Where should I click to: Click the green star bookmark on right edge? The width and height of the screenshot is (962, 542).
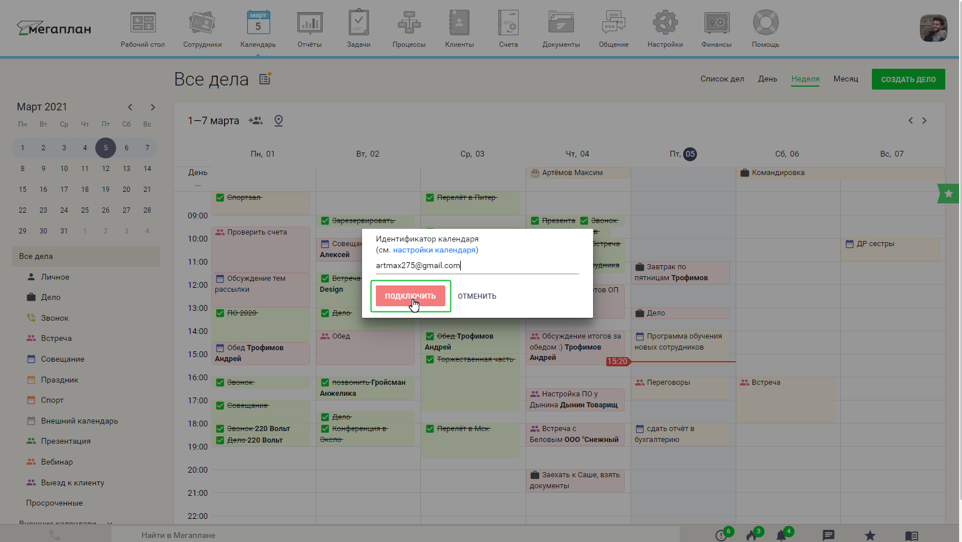coord(948,194)
